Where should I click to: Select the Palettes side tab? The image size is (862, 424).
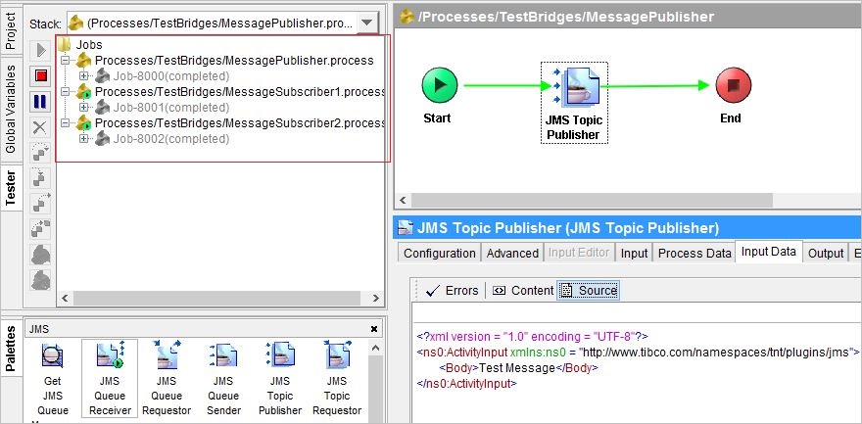11,349
